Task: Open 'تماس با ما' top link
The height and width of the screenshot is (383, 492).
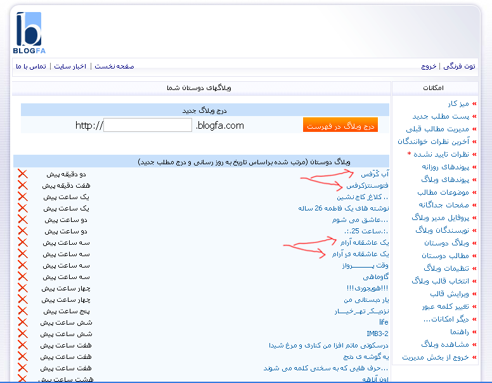Action: (31, 67)
